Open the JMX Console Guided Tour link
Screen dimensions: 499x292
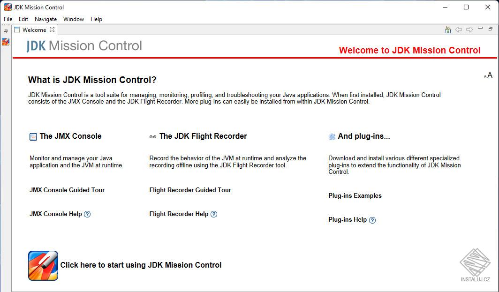click(x=67, y=190)
